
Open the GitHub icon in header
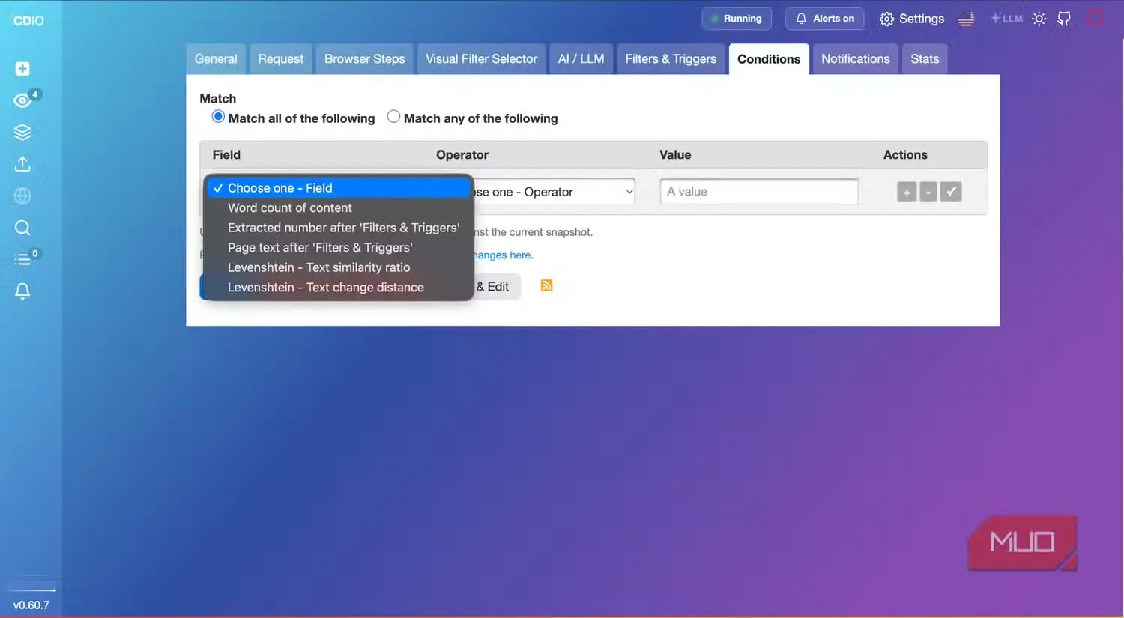pos(1064,19)
